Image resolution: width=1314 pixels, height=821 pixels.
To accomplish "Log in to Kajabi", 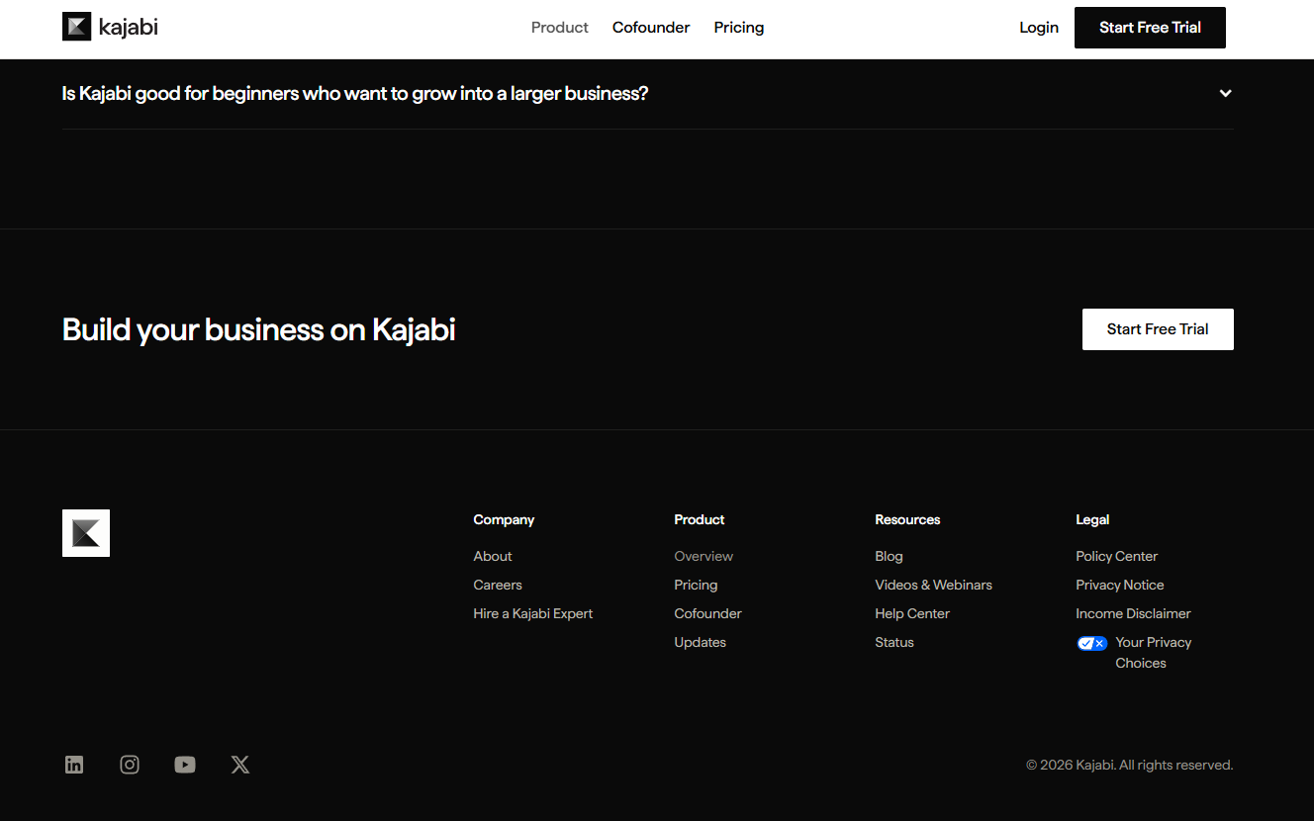I will tap(1038, 27).
